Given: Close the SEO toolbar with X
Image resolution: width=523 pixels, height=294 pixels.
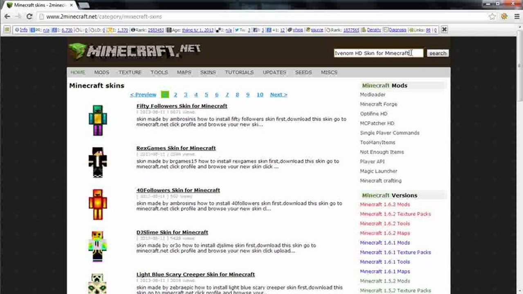Looking at the screenshot, I should (444, 30).
